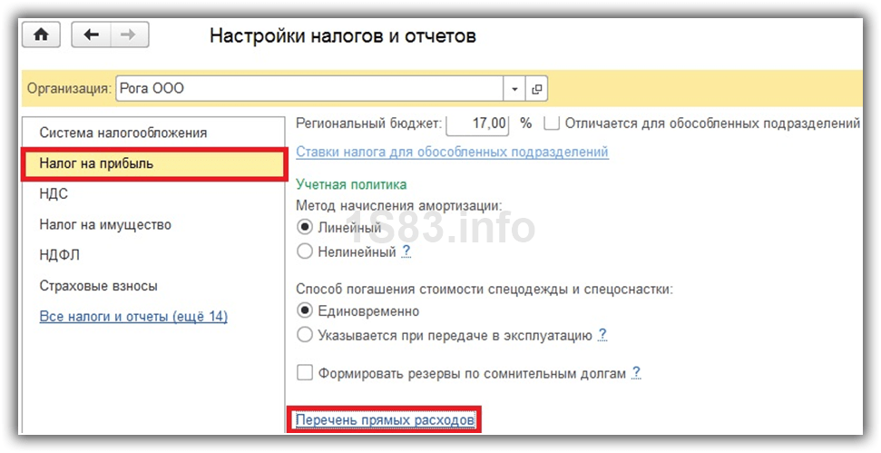Click the Учетная политика heading

pyautogui.click(x=351, y=184)
